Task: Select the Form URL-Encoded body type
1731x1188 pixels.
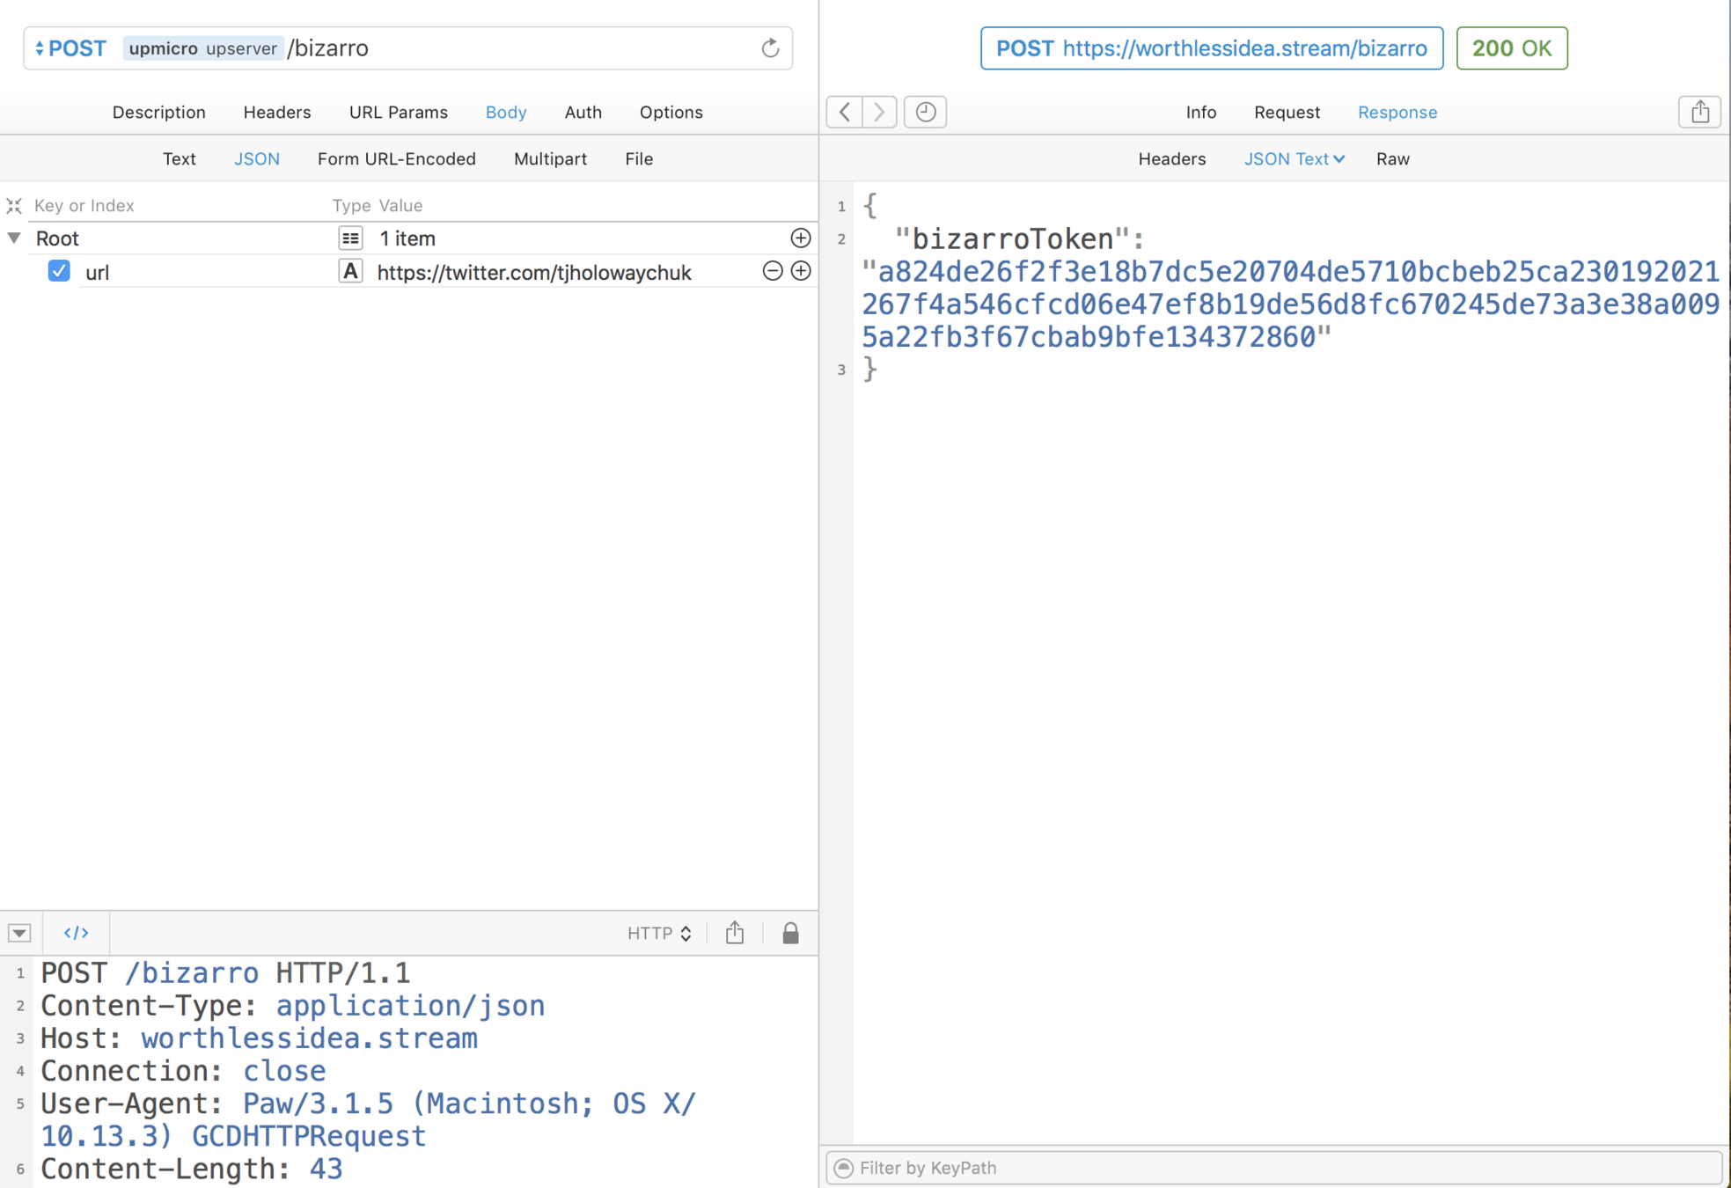Action: click(x=396, y=159)
